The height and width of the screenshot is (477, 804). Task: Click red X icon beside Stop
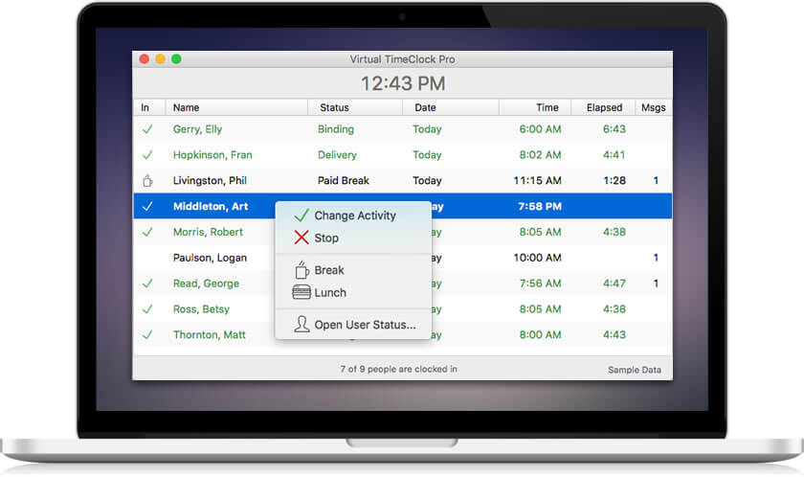301,238
